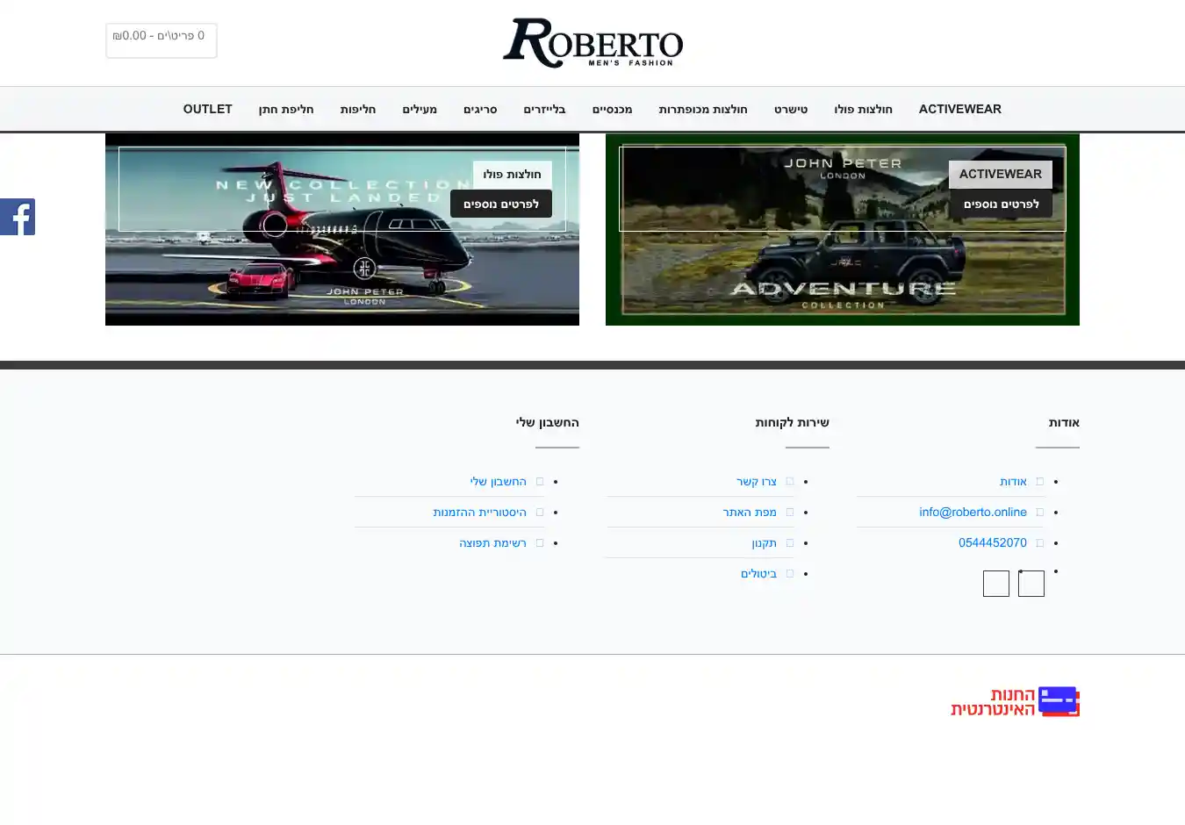The width and height of the screenshot is (1185, 825).
Task: Click לפרטים נוספים on the jet banner
Action: click(x=501, y=204)
